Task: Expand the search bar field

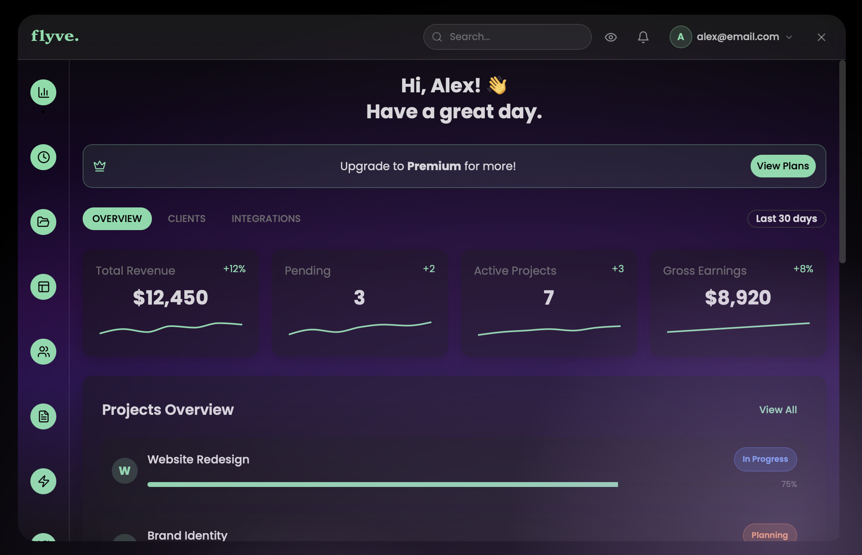Action: pos(507,36)
